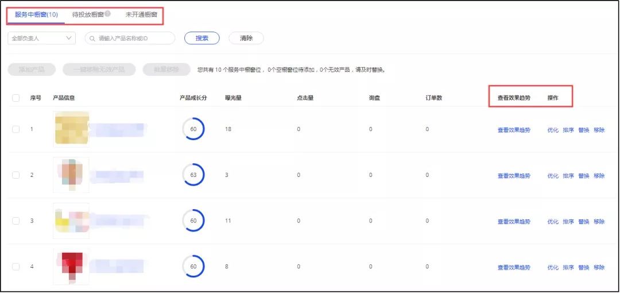The height and width of the screenshot is (293, 620).
Task: Click the product name or ID search field
Action: (130, 38)
